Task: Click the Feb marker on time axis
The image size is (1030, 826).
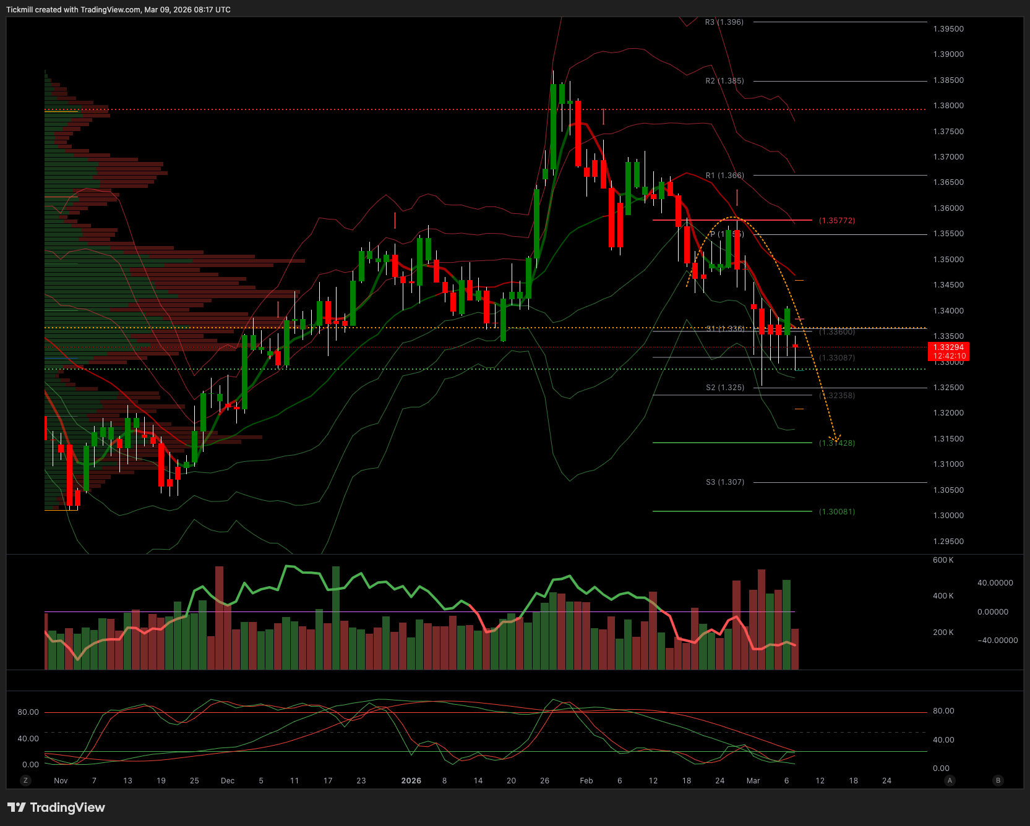Action: point(586,781)
